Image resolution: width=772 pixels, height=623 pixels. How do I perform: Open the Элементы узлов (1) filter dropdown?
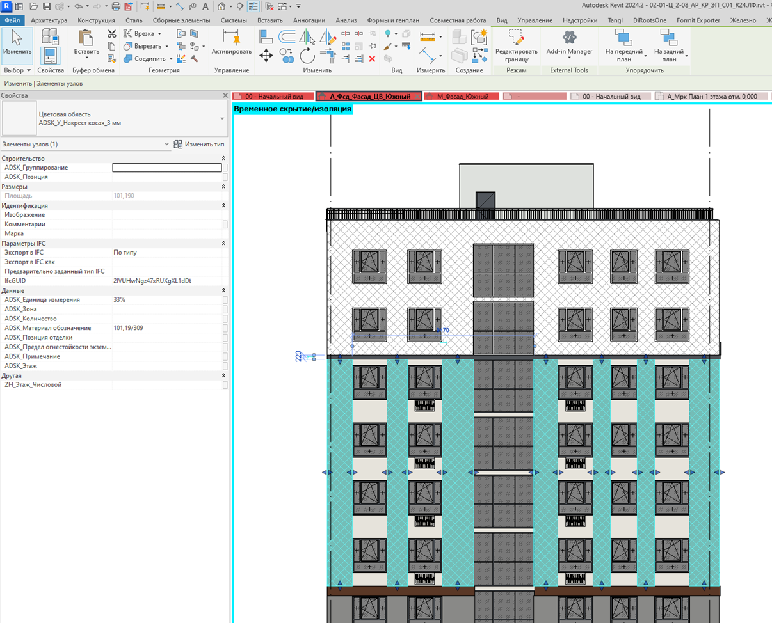[167, 145]
